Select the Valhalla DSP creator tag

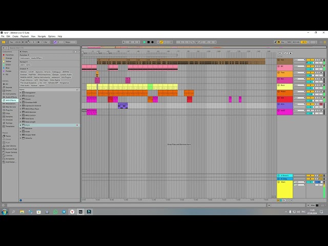coord(53,83)
